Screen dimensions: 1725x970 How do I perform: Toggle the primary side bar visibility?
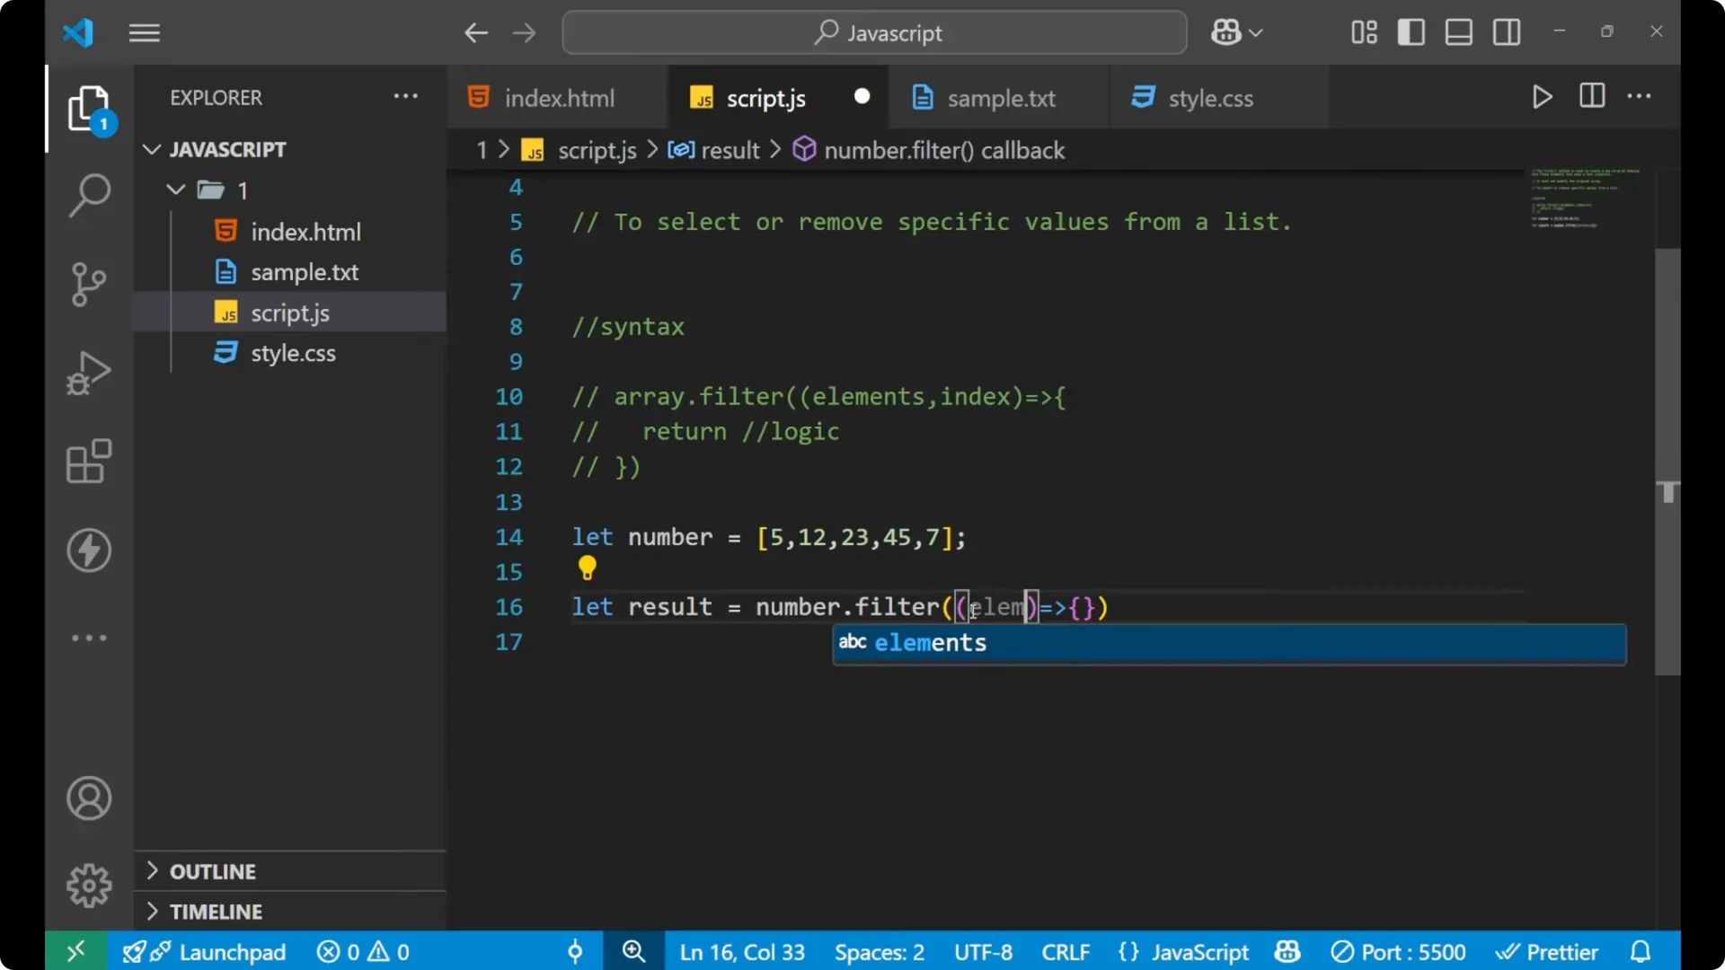pos(1411,31)
